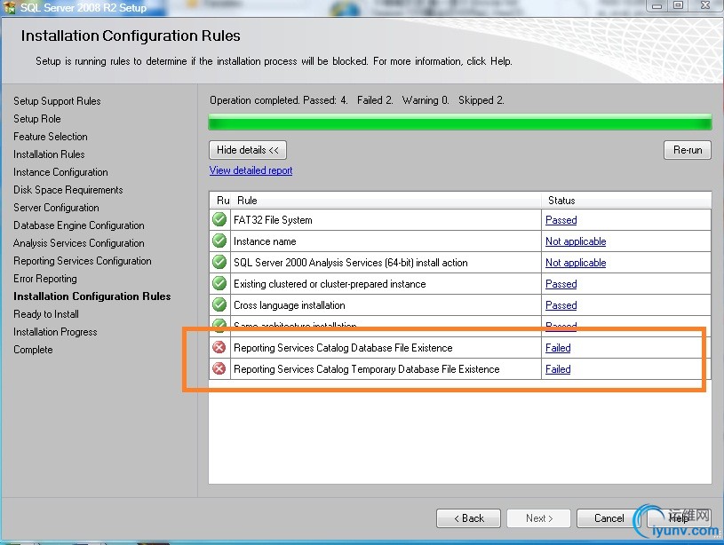Open Failed status for Catalog Temporary Database File
The width and height of the screenshot is (724, 545).
(x=558, y=368)
